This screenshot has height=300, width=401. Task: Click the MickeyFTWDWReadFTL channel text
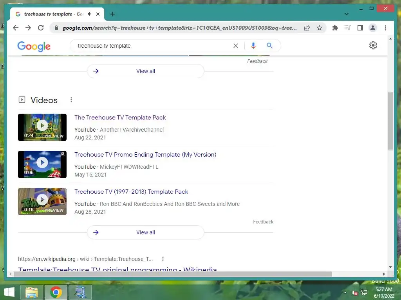[129, 167]
